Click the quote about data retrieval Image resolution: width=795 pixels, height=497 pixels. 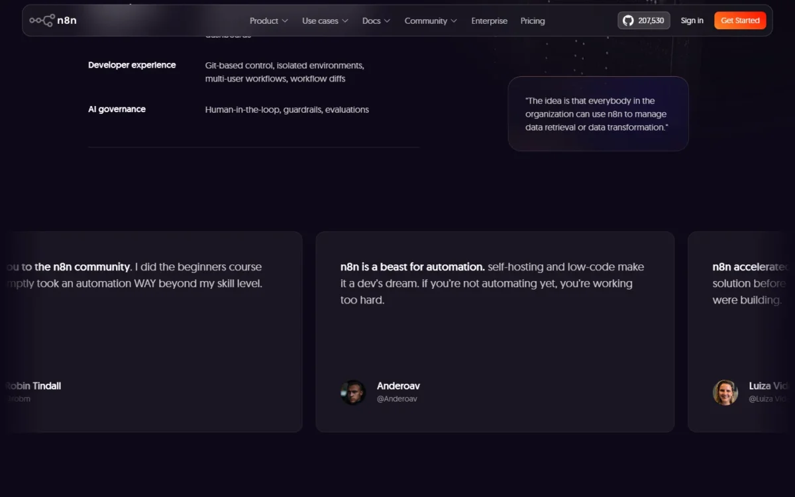click(597, 114)
